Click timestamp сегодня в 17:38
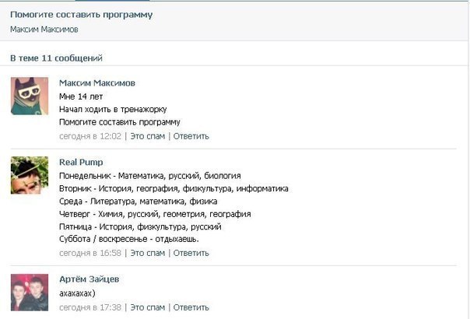The image size is (470, 319). point(90,307)
